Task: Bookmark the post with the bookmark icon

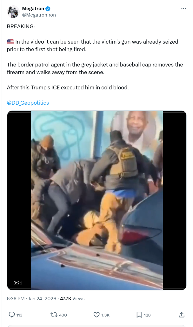Action: point(139,315)
